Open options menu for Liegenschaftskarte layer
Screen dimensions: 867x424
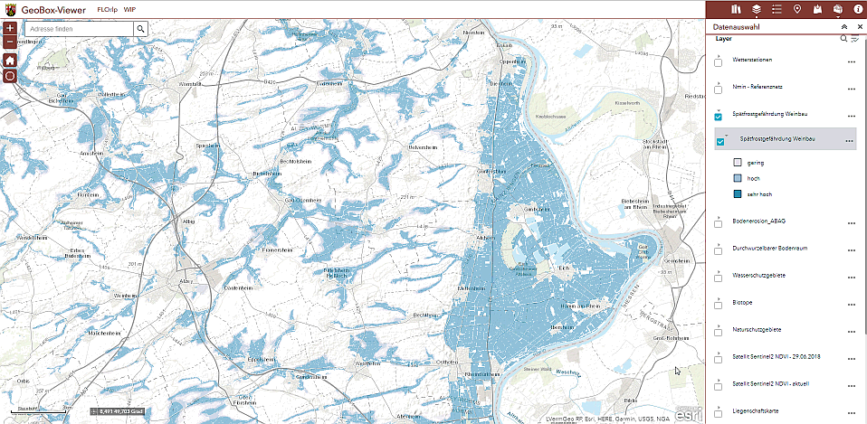[x=851, y=411]
